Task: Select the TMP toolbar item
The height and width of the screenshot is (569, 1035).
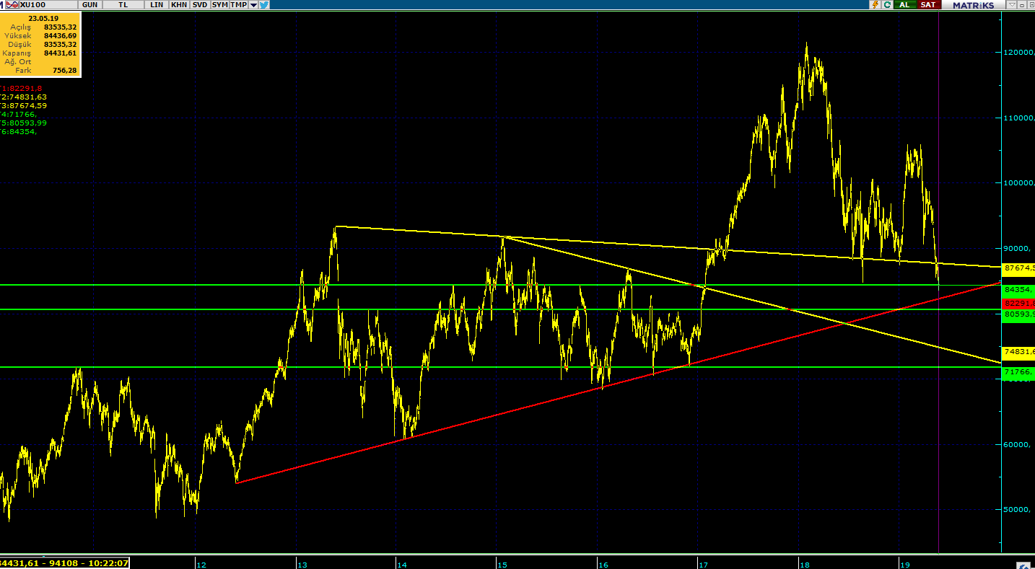Action: 238,5
